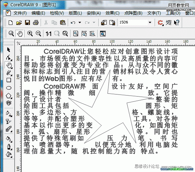The width and height of the screenshot is (195, 172).
Task: Select the Zoom magnifier tool in zoom toolbar
Action: pos(11,34)
